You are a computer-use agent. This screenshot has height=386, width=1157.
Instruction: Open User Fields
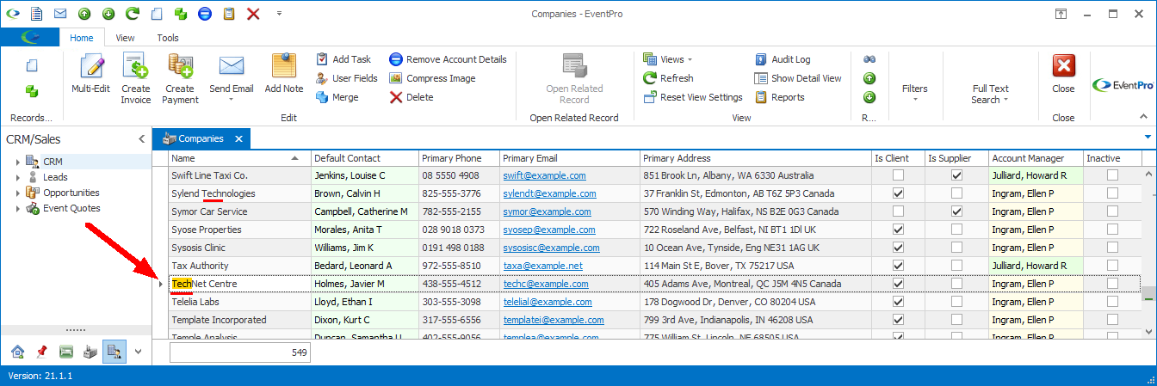(x=346, y=78)
